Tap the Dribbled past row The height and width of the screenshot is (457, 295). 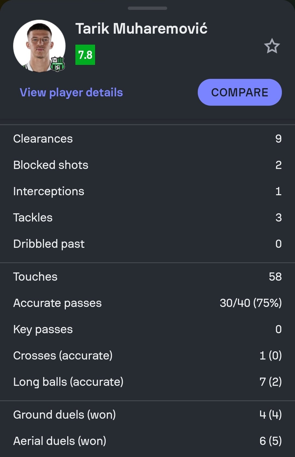[x=147, y=244]
